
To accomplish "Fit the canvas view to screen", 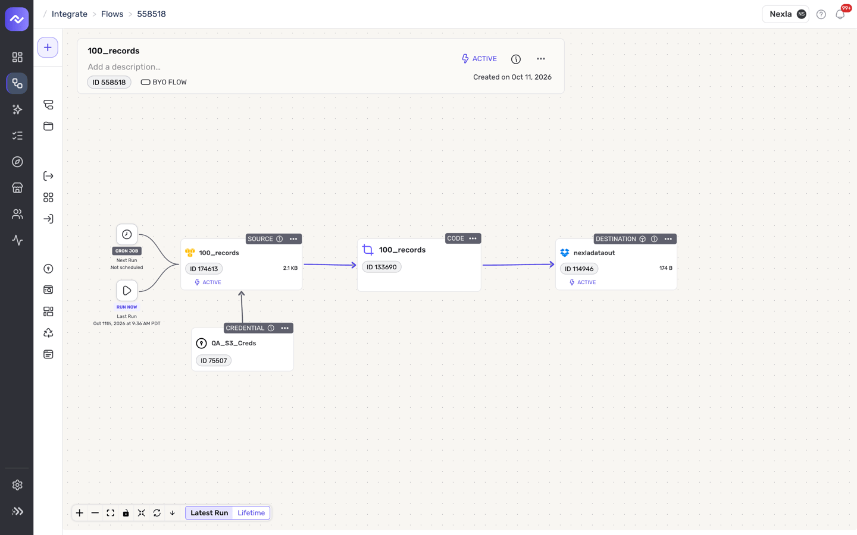I will click(x=110, y=513).
